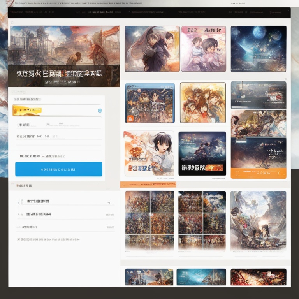The height and width of the screenshot is (299, 299).
Task: Open the dark screenshot thumbnail with the red badge
Action: [x=259, y=95]
